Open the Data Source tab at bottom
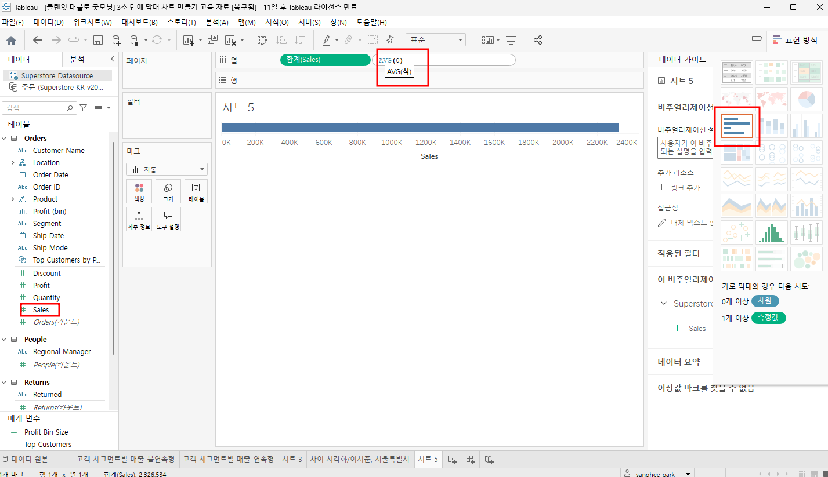 click(x=30, y=459)
